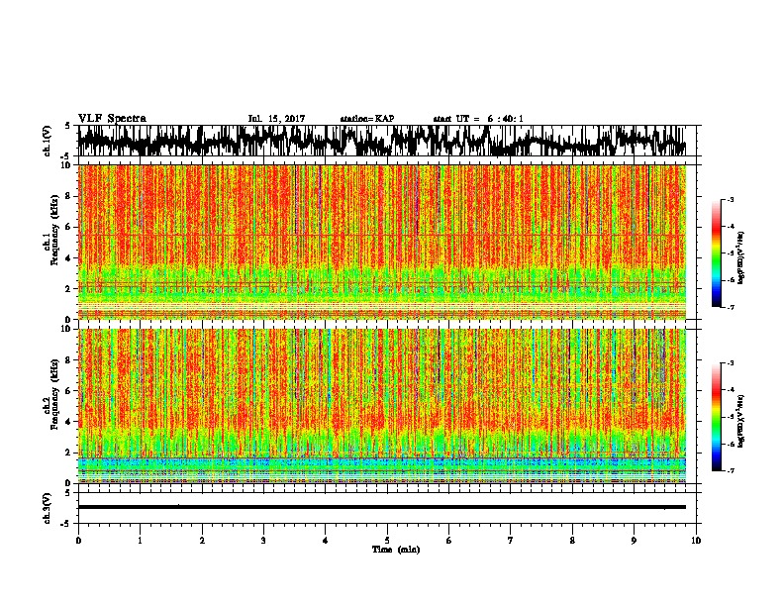The image size is (784, 606).
Task: Click time axis tick label "5"
Action: point(387,541)
